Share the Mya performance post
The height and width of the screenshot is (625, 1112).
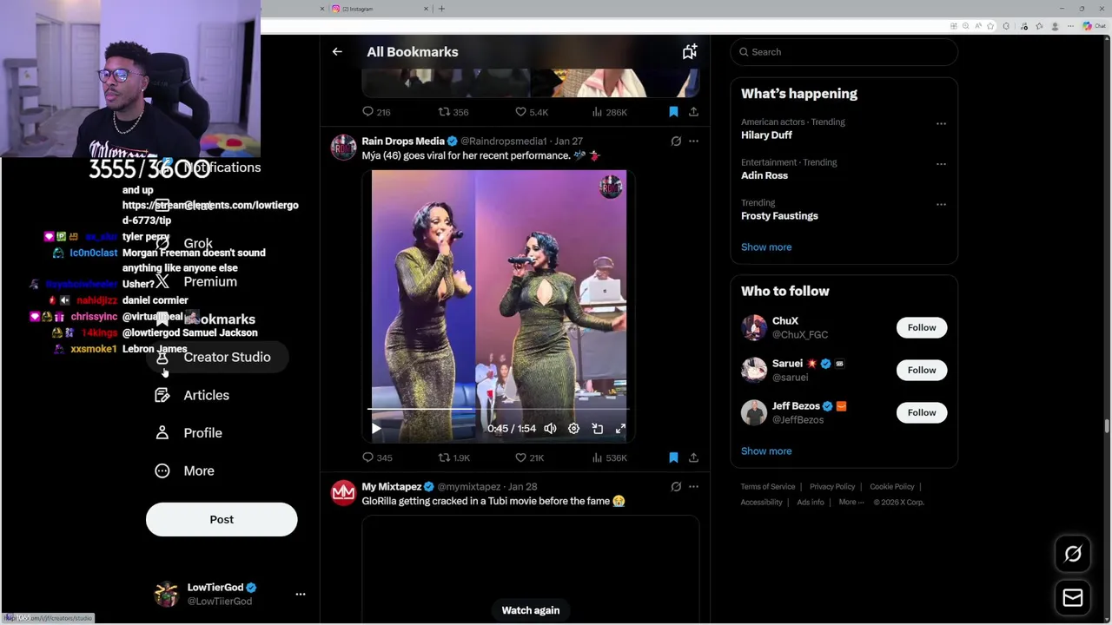tap(693, 457)
